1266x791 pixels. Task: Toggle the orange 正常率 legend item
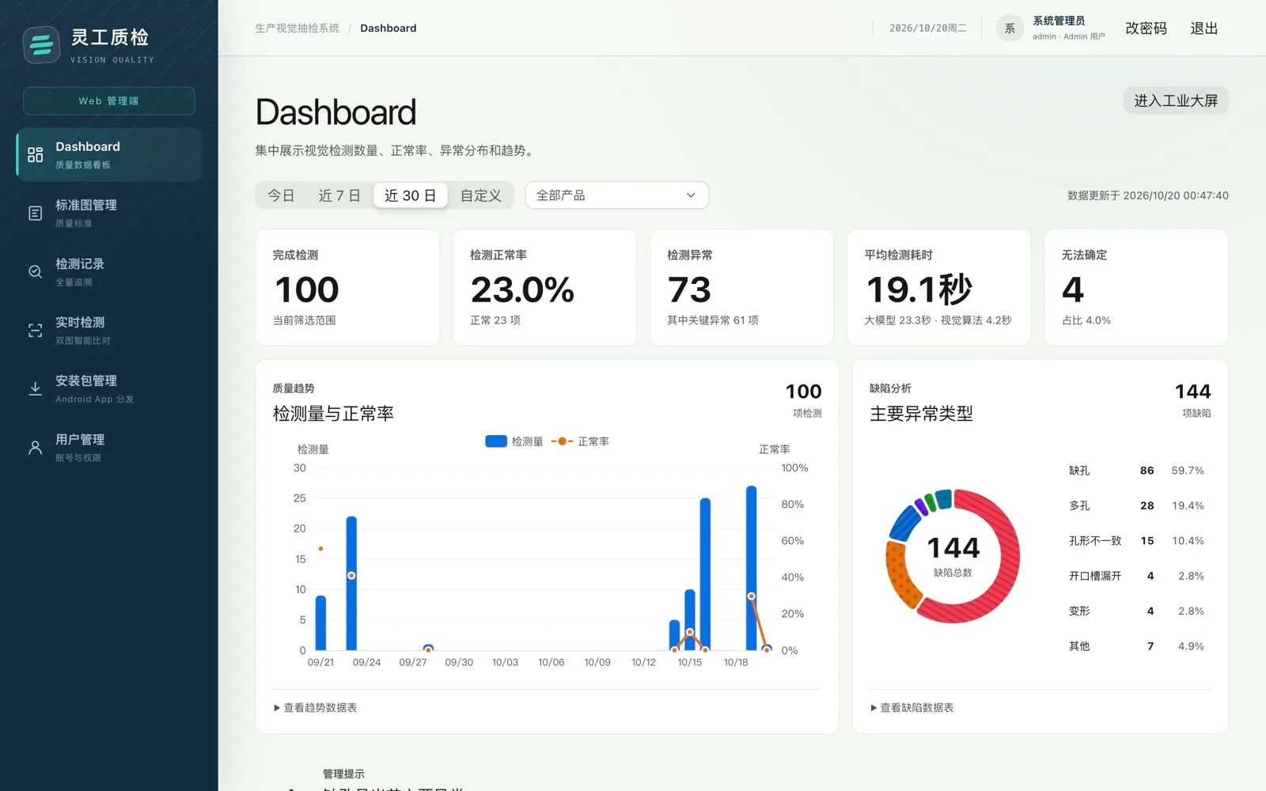580,441
